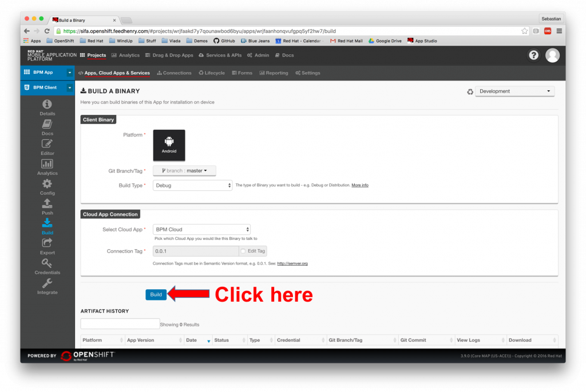Sort by the Git Commit column header

click(x=426, y=340)
